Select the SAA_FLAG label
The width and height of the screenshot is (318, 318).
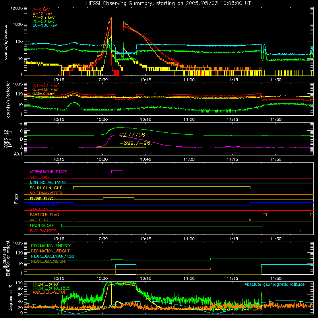pyautogui.click(x=39, y=209)
